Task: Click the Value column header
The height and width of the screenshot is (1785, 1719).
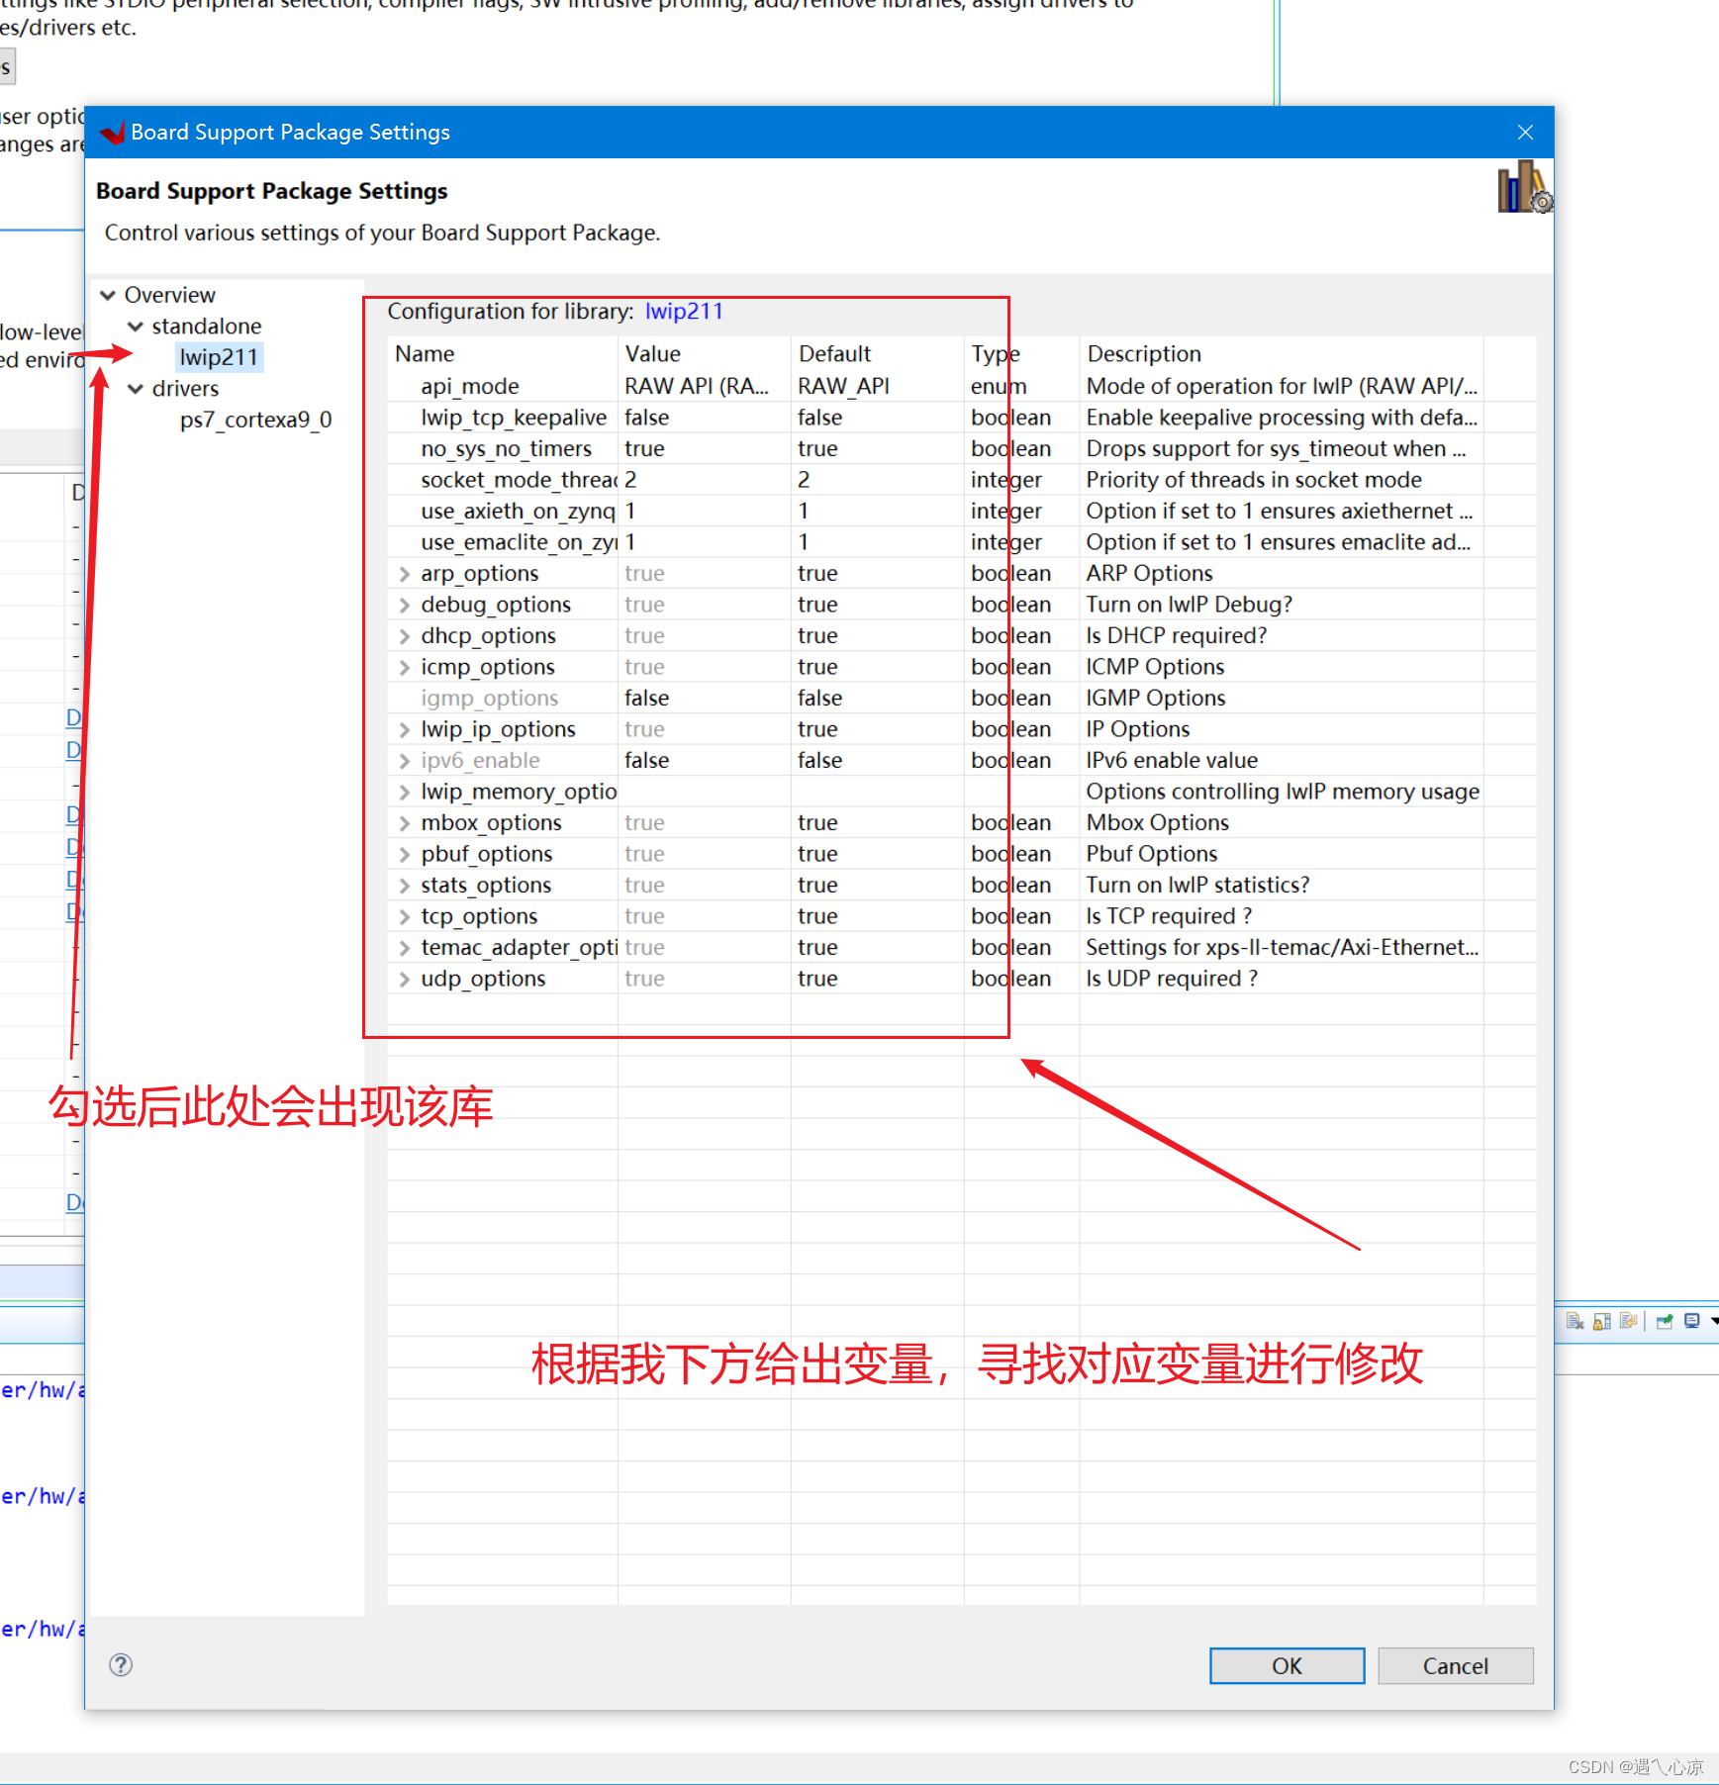Action: pyautogui.click(x=705, y=354)
